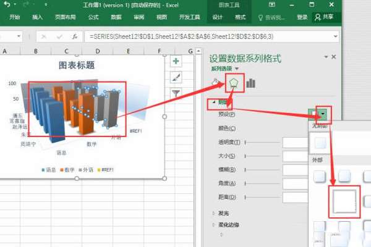Expand the Glow (发光) section
The height and width of the screenshot is (247, 371).
click(223, 213)
